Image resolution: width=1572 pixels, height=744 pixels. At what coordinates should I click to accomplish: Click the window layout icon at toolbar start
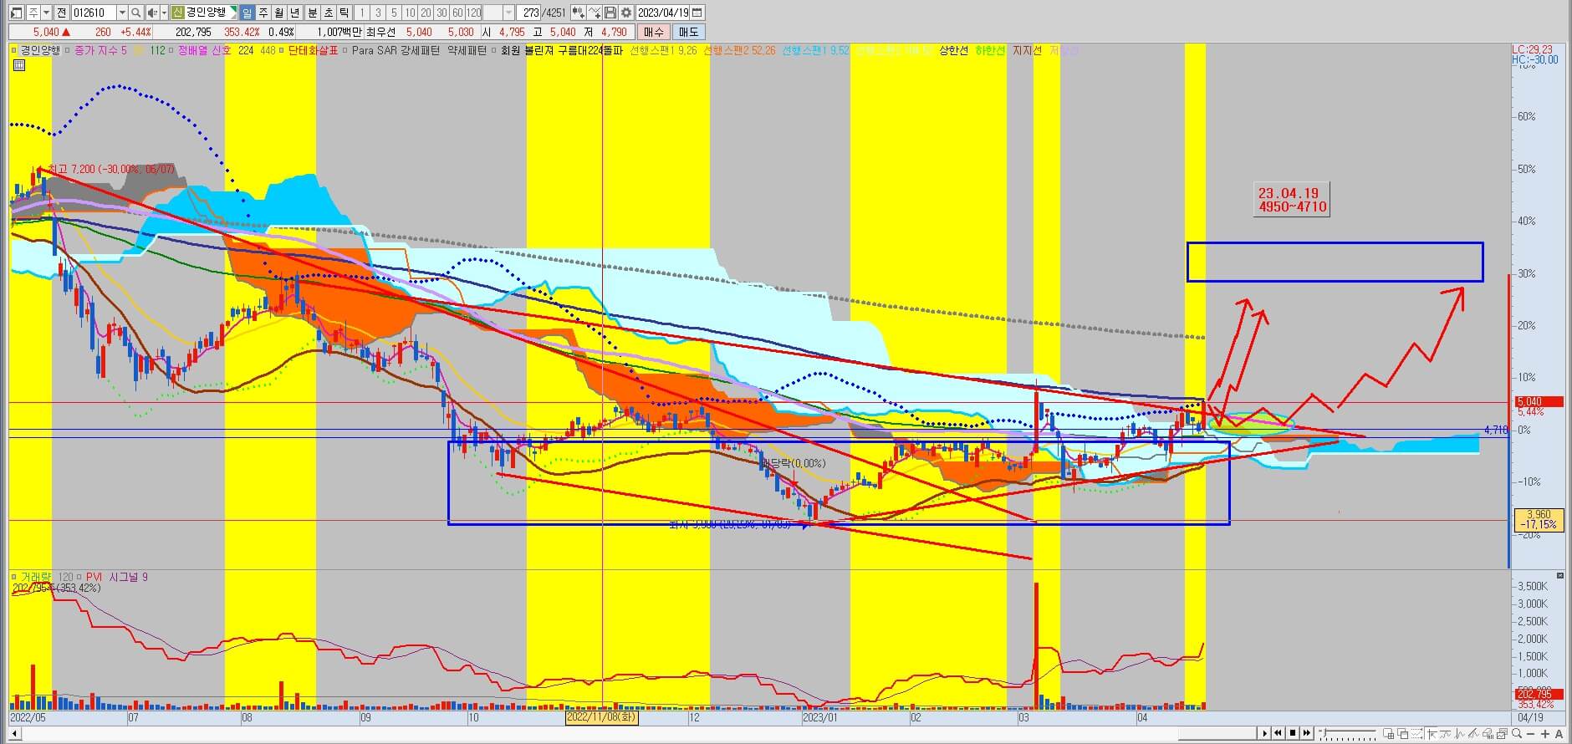click(x=16, y=13)
